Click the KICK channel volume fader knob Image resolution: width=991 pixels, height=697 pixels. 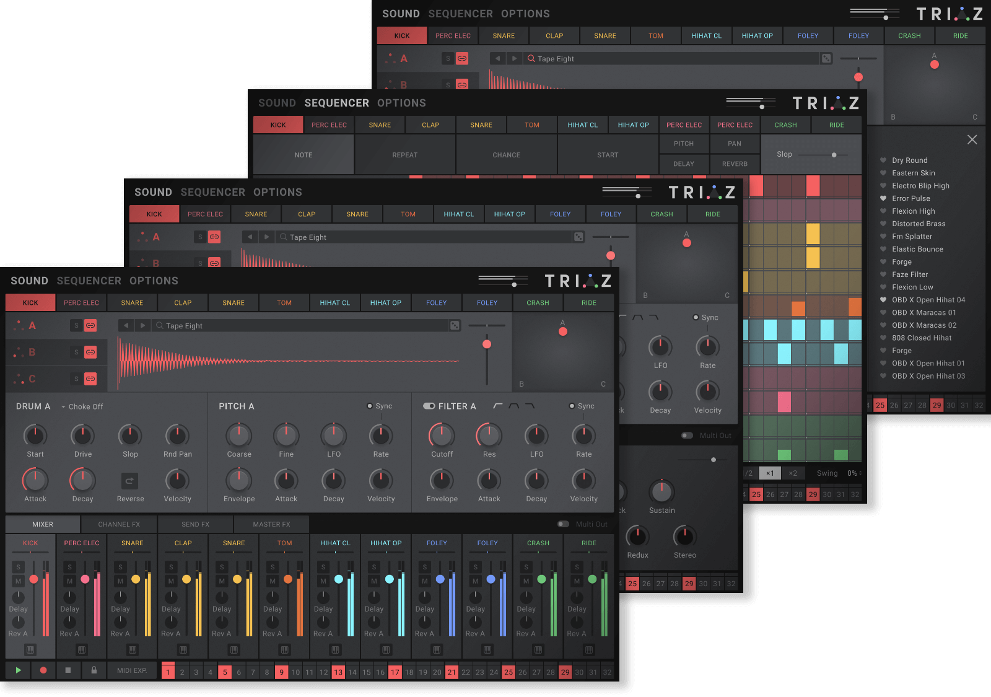[33, 579]
